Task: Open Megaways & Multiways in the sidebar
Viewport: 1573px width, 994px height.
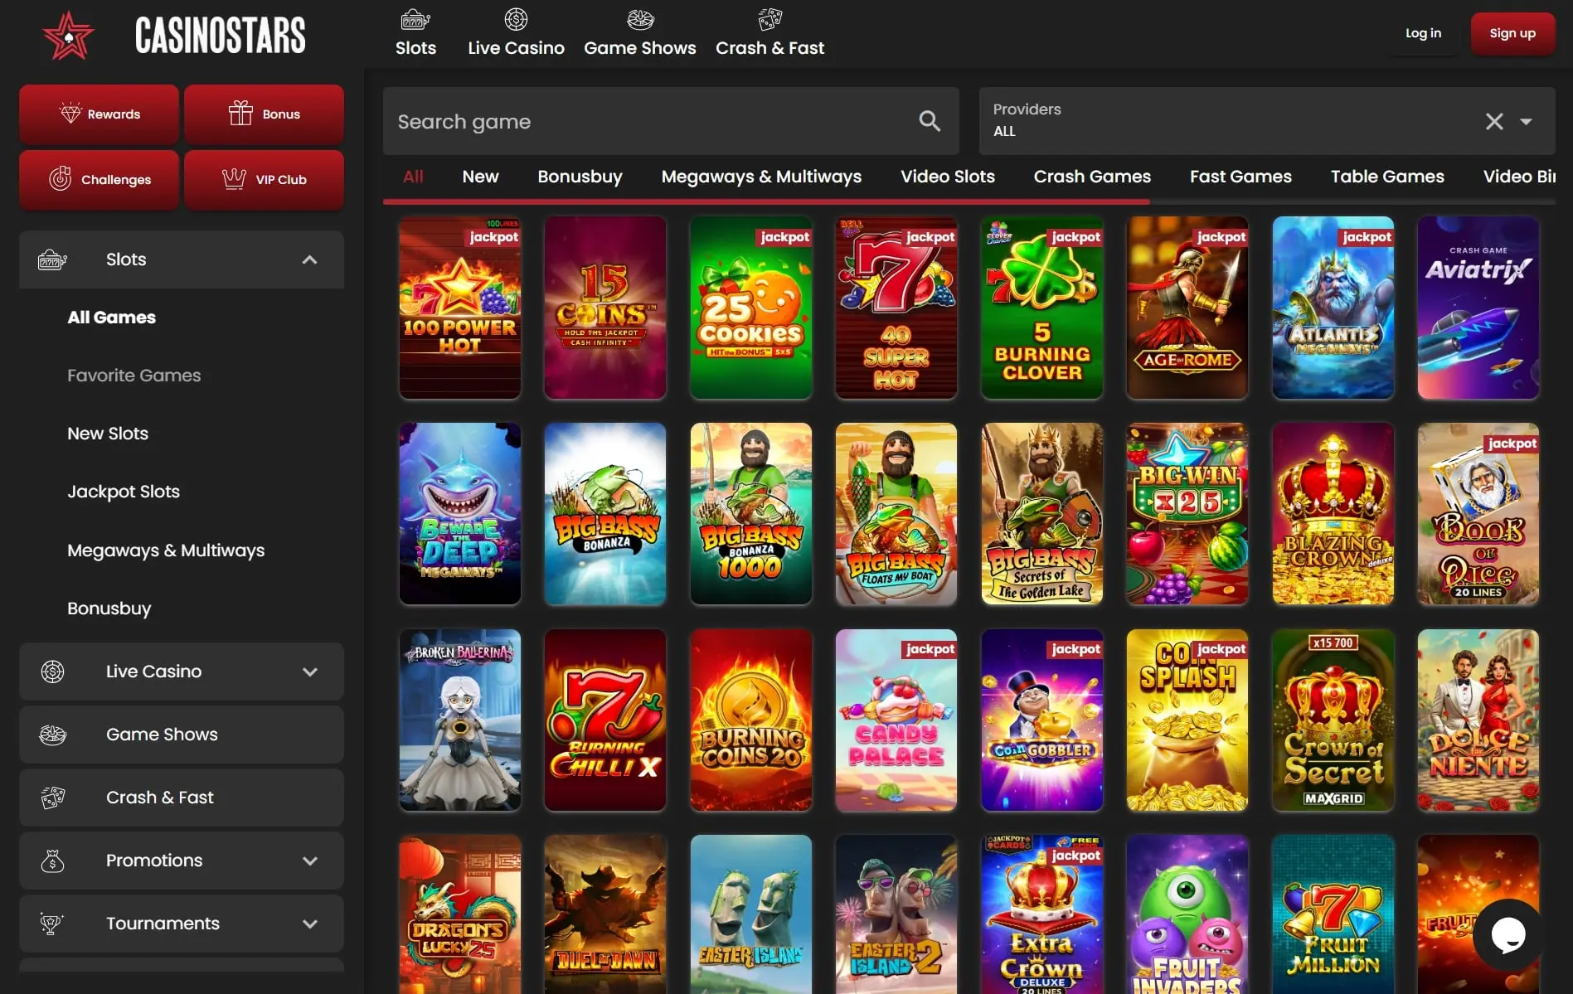Action: point(166,550)
